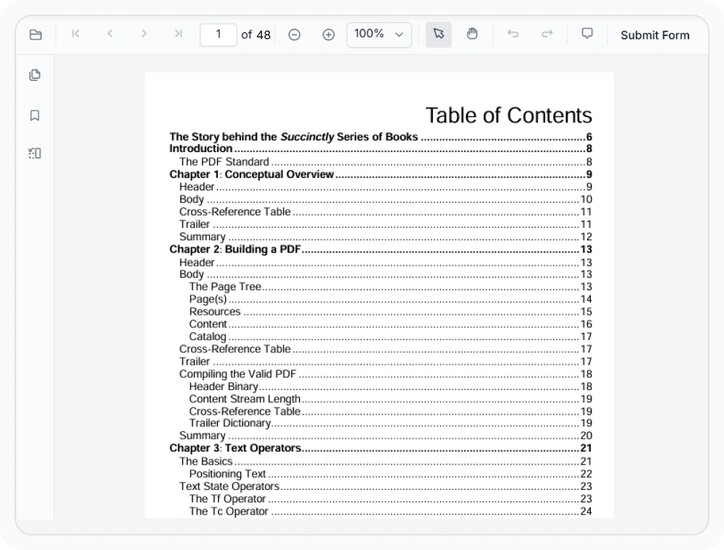The width and height of the screenshot is (724, 550).
Task: Activate the text selection cursor tool
Action: (x=438, y=34)
